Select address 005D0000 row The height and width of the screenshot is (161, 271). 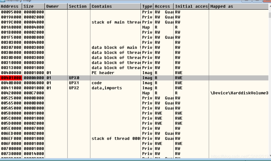[x=134, y=123]
